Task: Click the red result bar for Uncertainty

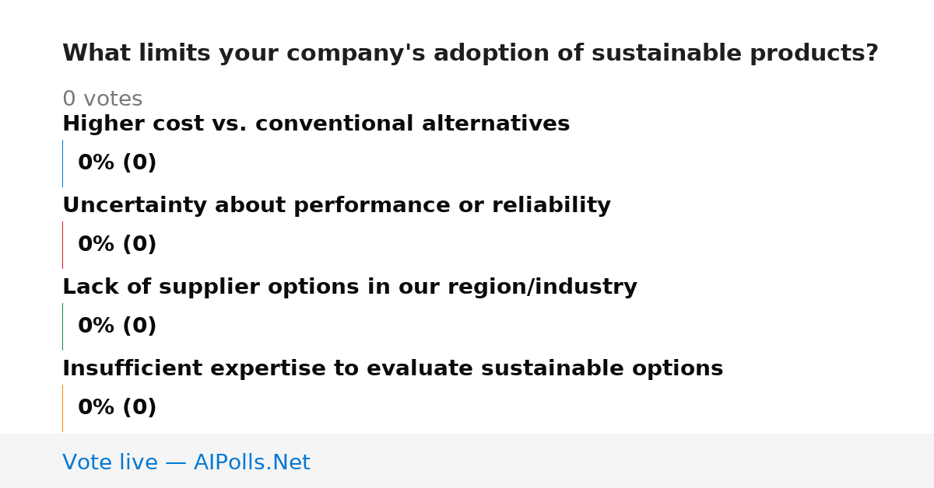Action: [x=62, y=245]
